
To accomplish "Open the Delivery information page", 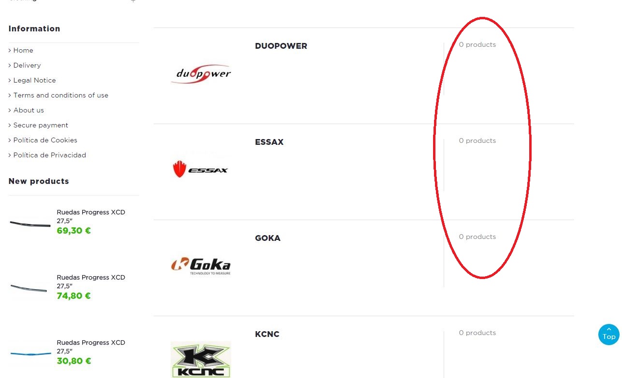I will click(x=27, y=65).
